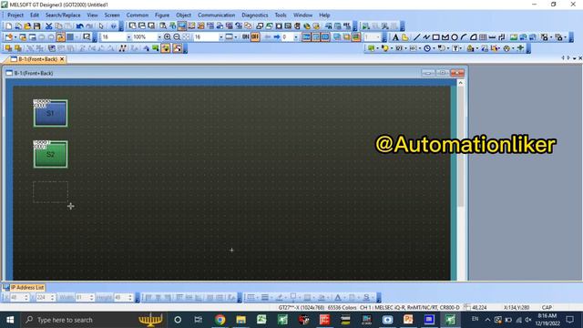Screen dimensions: 583x328
Task: Save the project with the floppy icon
Action: pos(36,26)
